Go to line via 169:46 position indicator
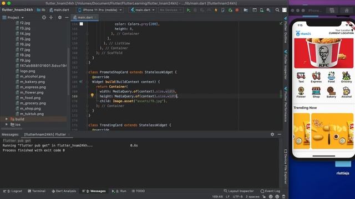 click(x=217, y=197)
